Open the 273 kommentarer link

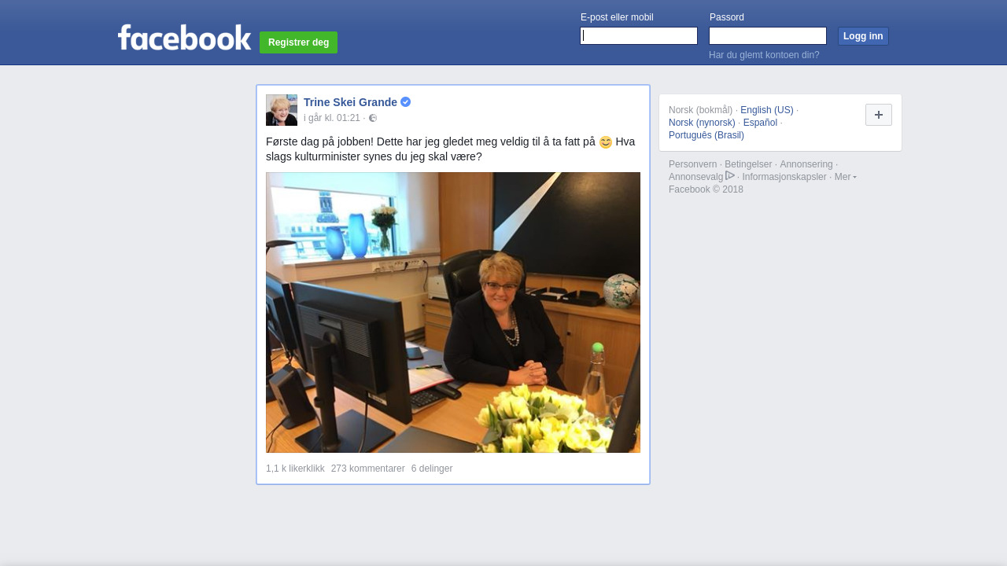368,469
